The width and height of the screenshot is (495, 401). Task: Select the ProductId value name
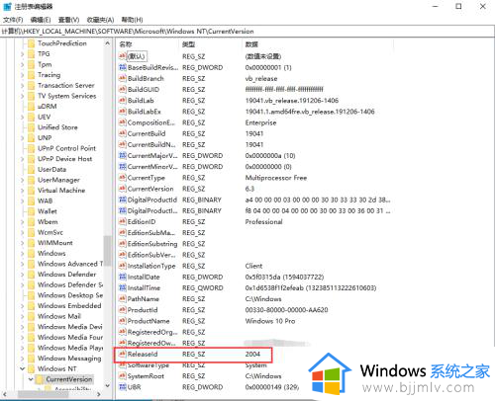click(x=143, y=310)
